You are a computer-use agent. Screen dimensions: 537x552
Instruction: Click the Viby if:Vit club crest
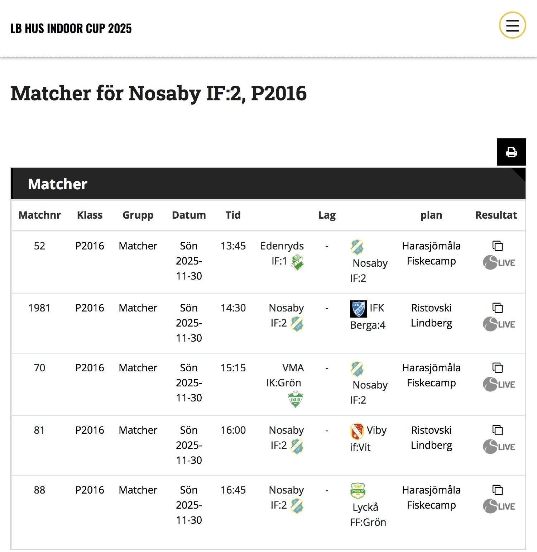(357, 431)
